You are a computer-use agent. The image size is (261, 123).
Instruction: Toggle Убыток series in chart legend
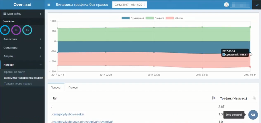[x=175, y=18]
